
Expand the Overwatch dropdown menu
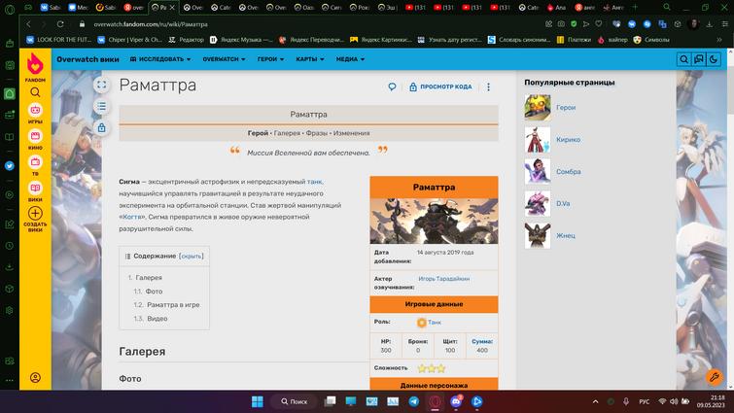point(224,59)
